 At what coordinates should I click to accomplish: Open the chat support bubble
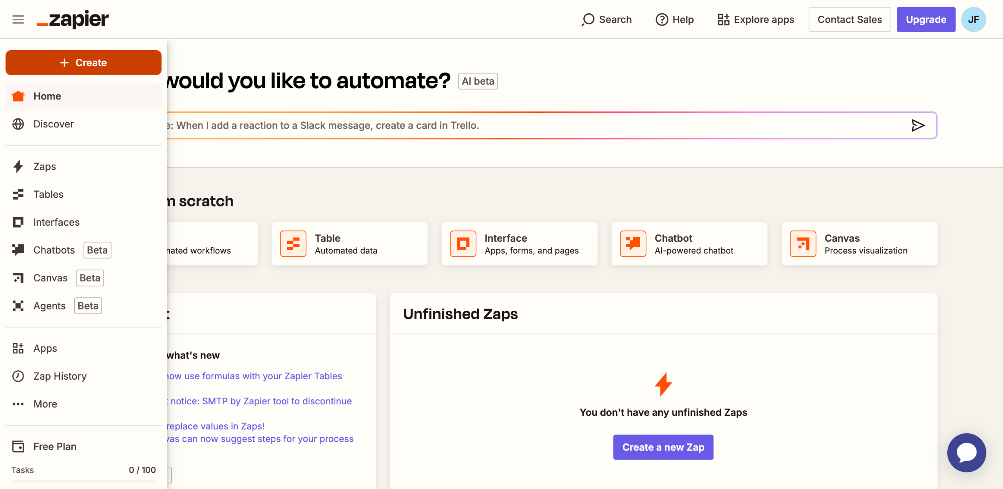(966, 453)
